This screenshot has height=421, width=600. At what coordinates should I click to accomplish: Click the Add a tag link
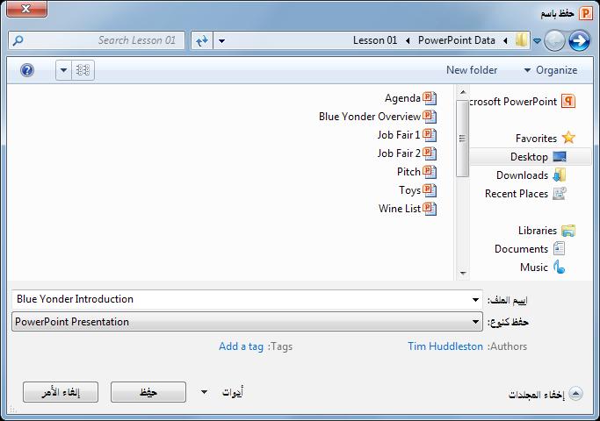point(241,346)
